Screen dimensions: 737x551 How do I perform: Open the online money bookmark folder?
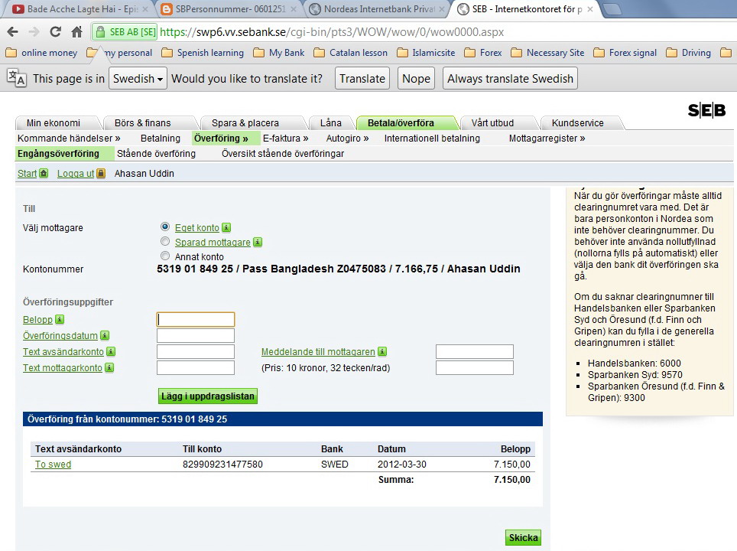41,53
